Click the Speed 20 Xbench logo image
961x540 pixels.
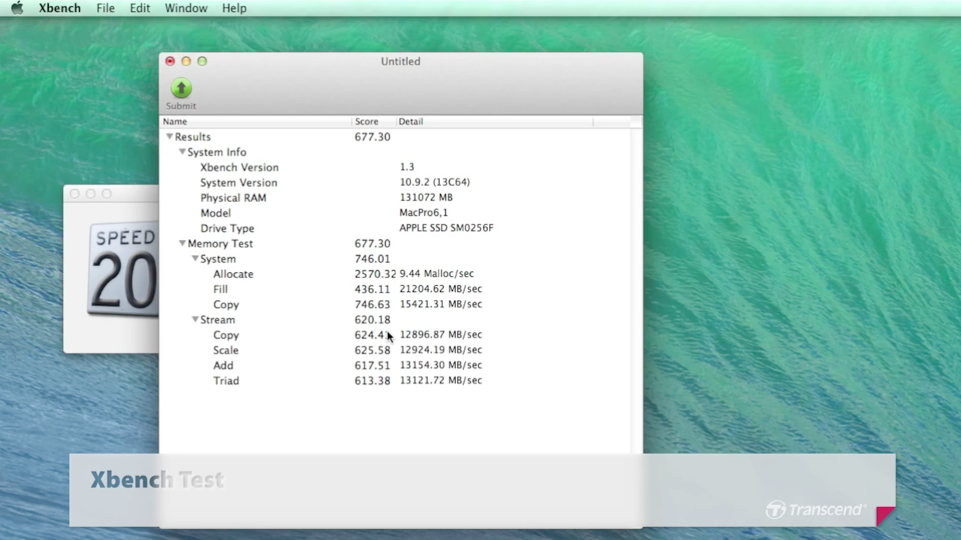(124, 269)
